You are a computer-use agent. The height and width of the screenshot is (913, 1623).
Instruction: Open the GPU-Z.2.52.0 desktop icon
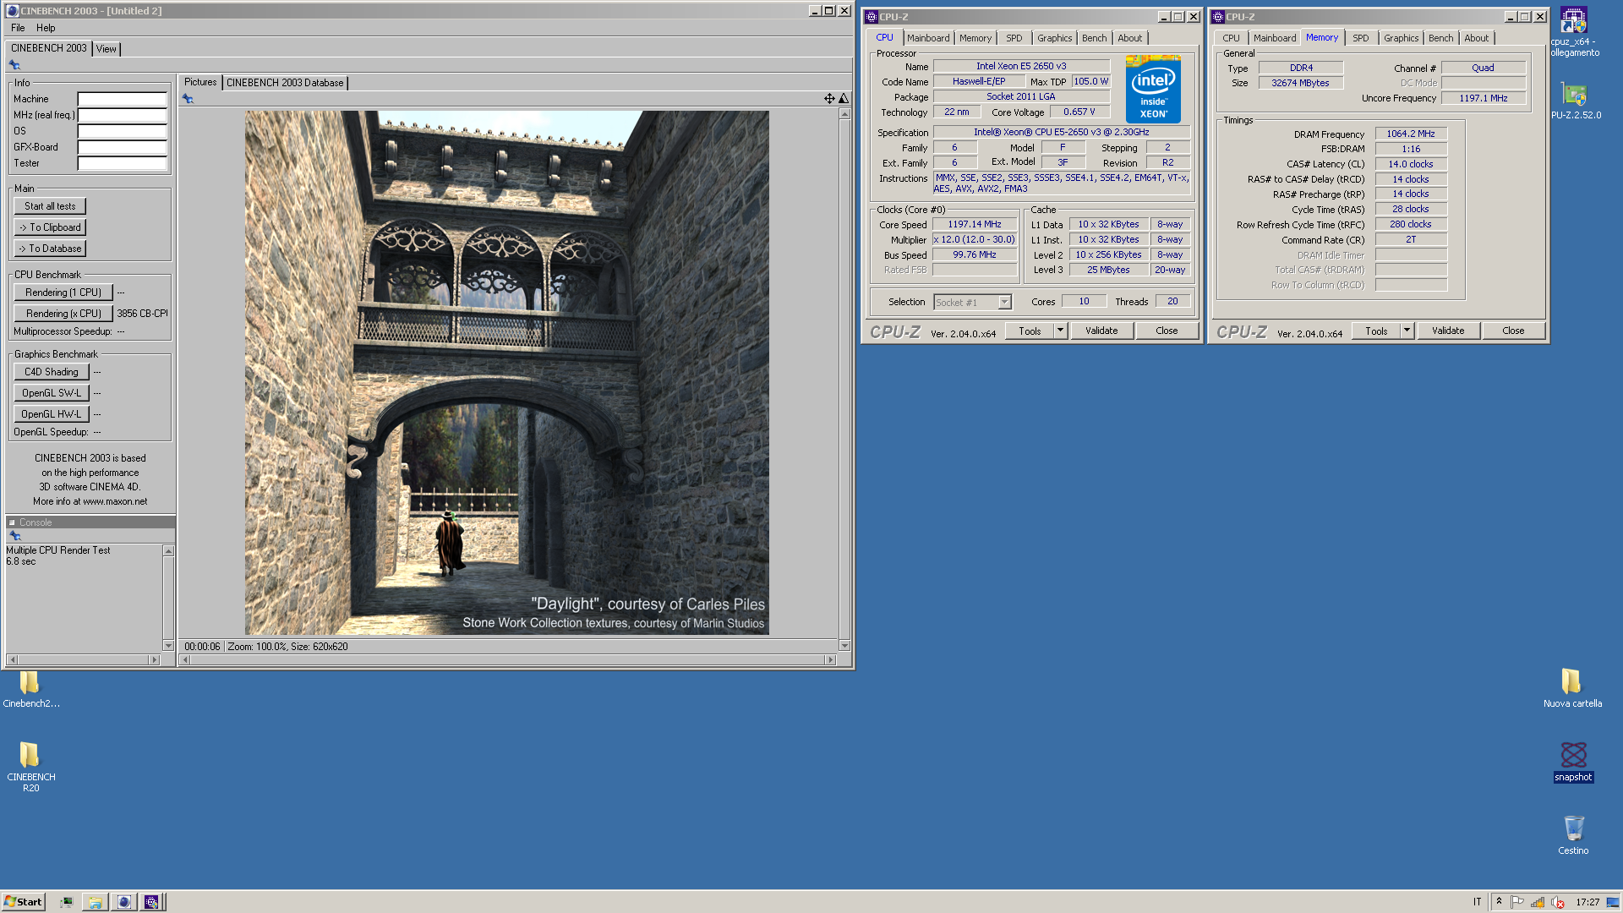click(x=1574, y=101)
